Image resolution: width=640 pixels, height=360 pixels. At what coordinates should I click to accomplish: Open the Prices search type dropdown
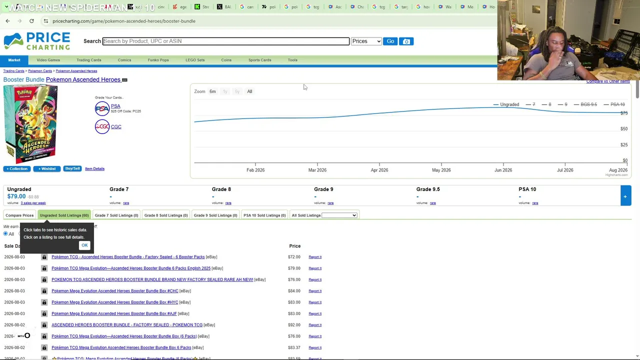pos(366,41)
